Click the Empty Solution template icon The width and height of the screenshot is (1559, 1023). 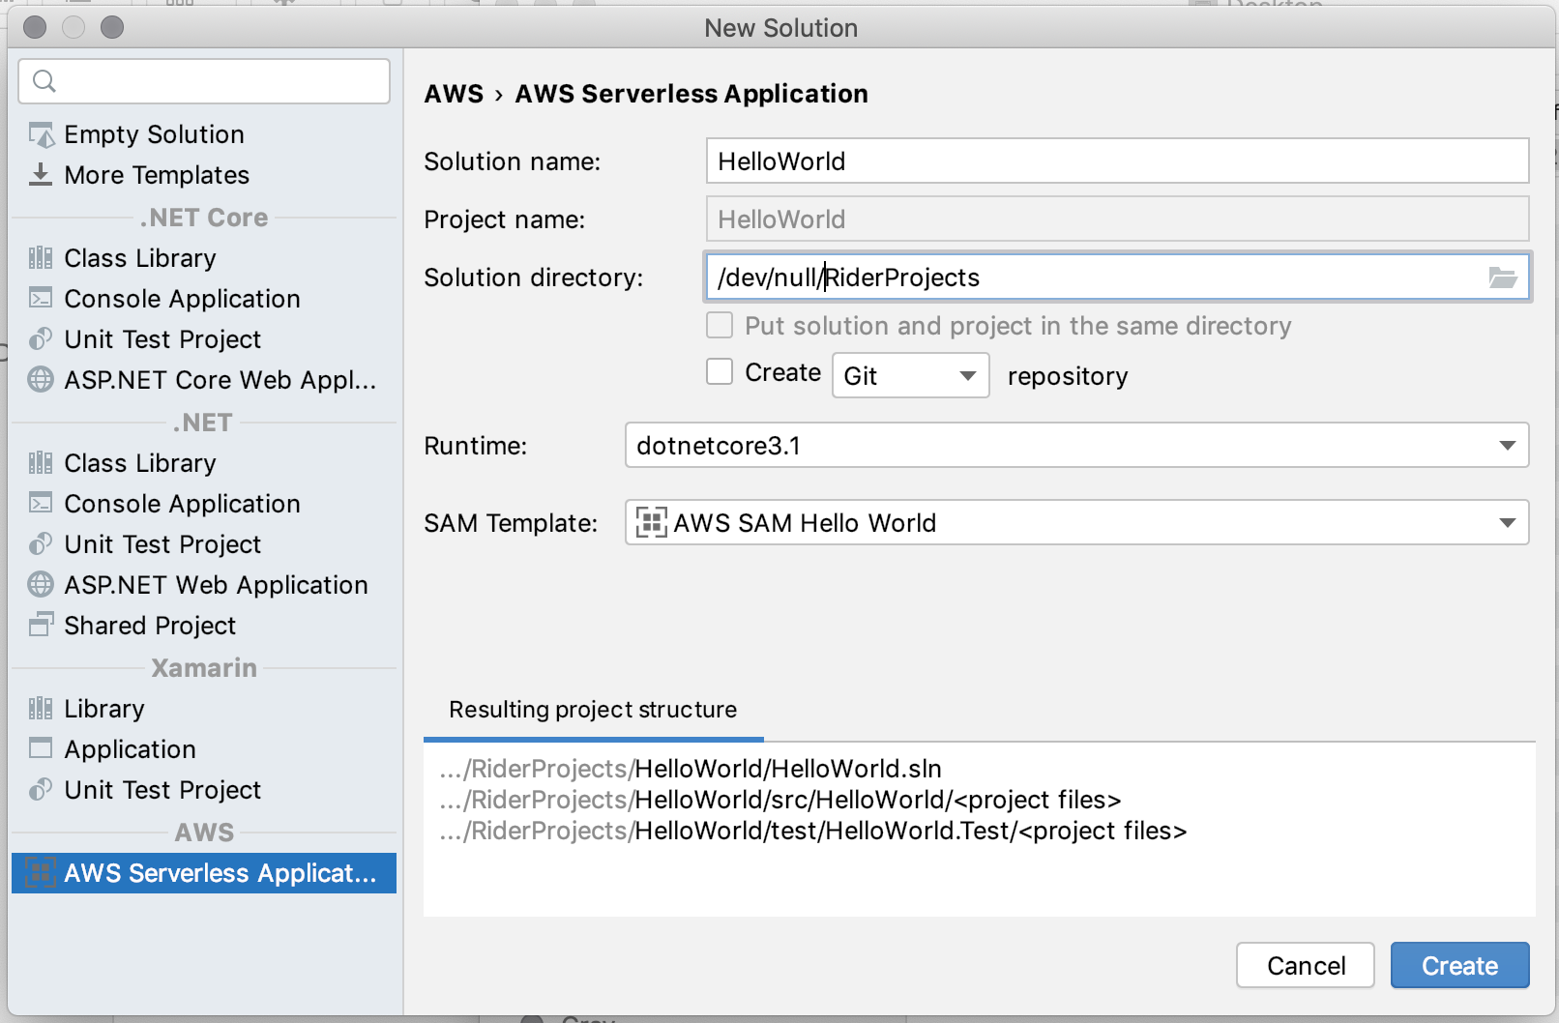coord(41,134)
